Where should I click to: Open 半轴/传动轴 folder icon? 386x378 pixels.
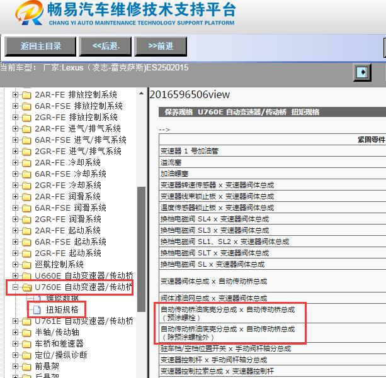[x=26, y=333]
